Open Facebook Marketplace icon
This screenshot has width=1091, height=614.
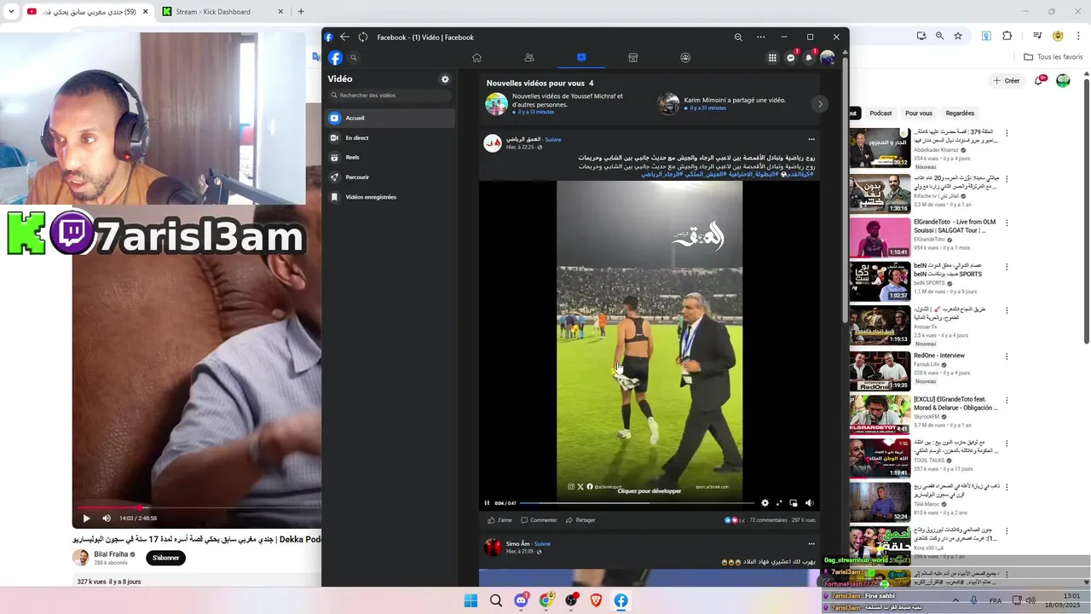coord(633,57)
